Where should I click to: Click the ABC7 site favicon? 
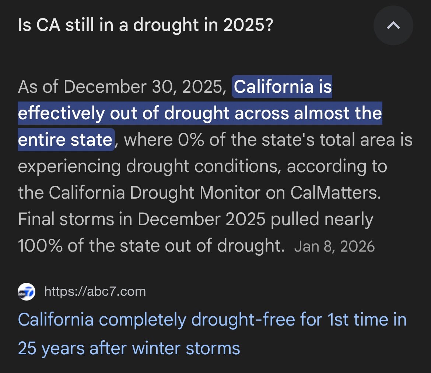(x=27, y=292)
